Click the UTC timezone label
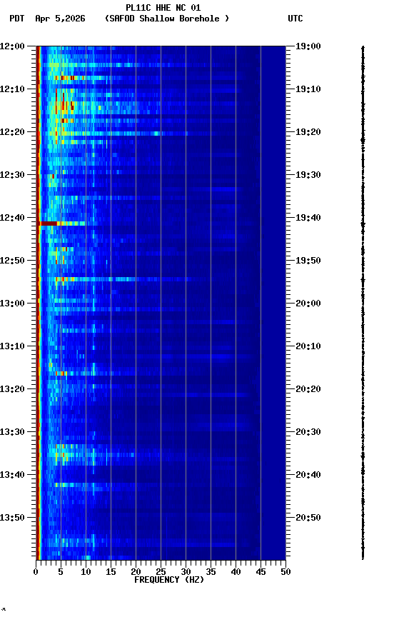 (x=295, y=19)
